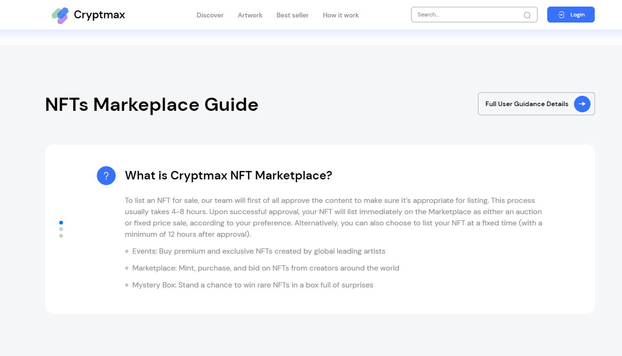Screen dimensions: 622x356
Task: Click the What is Cryptmax NFT Marketplace heading
Action: pyautogui.click(x=228, y=176)
